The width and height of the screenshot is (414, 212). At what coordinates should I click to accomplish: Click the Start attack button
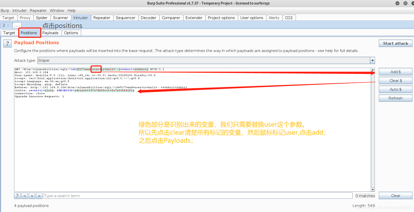pos(395,43)
